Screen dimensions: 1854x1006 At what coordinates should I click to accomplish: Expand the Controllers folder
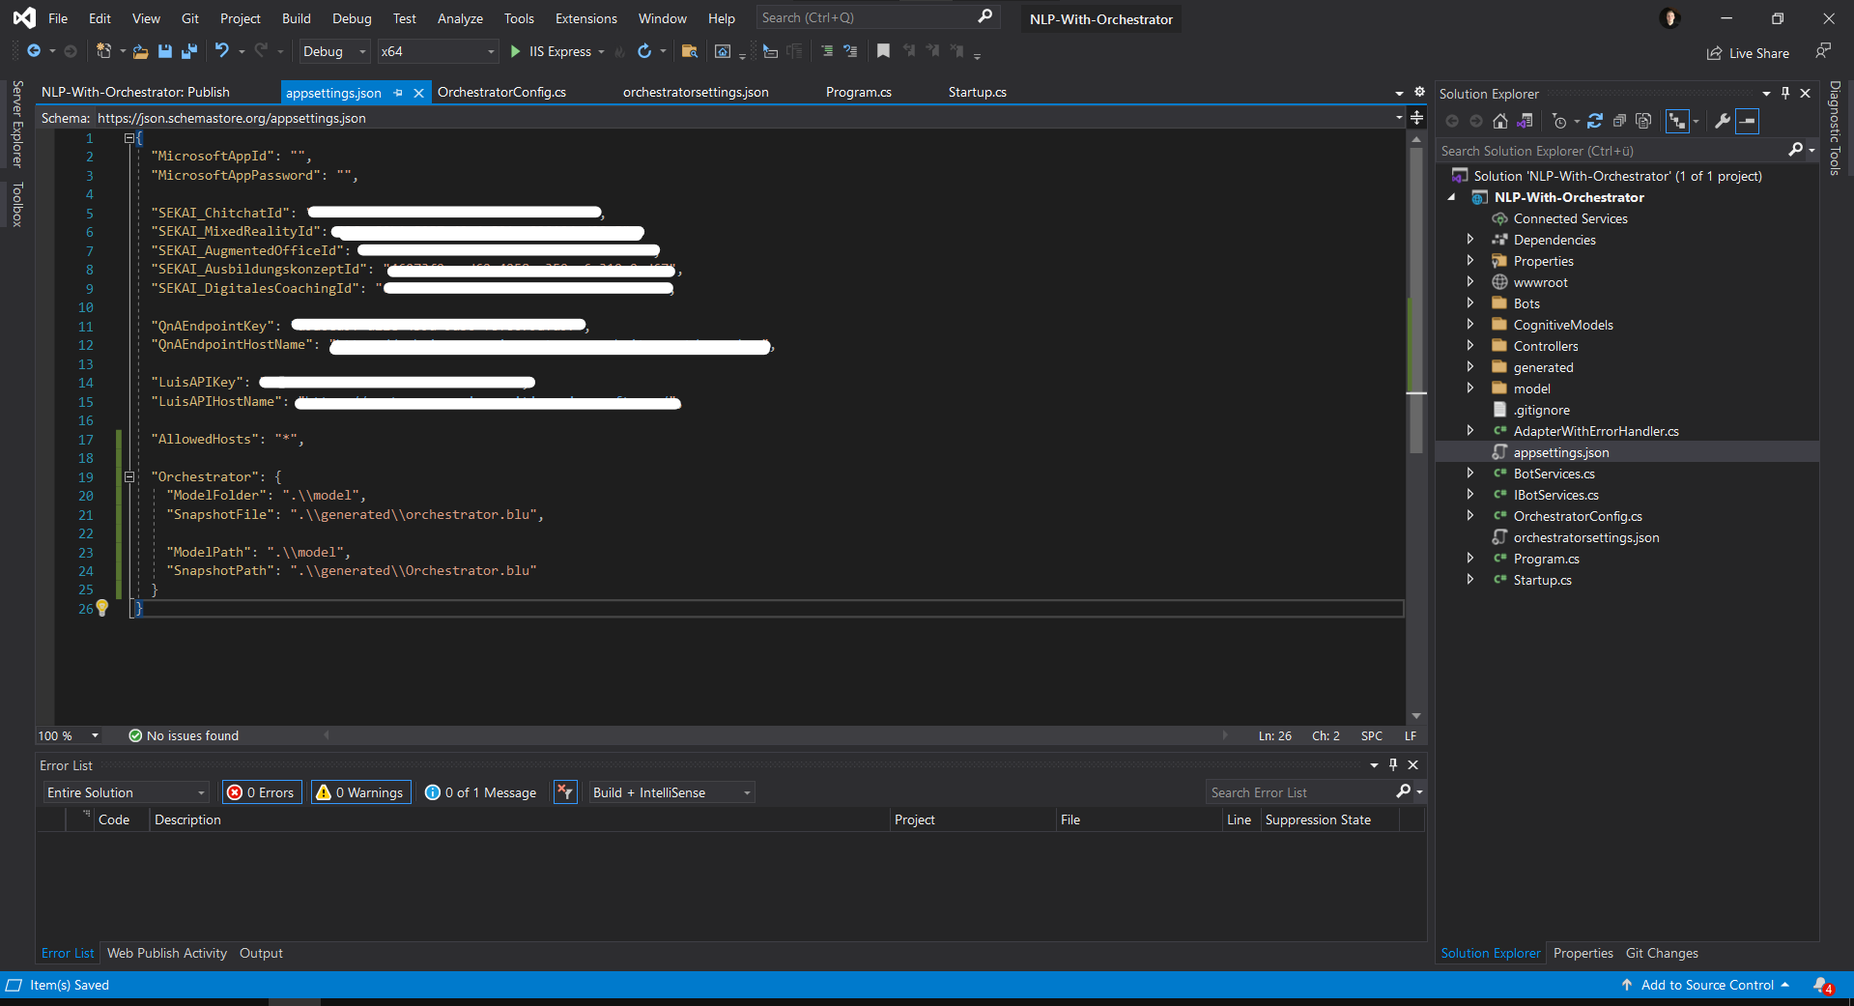(x=1470, y=346)
